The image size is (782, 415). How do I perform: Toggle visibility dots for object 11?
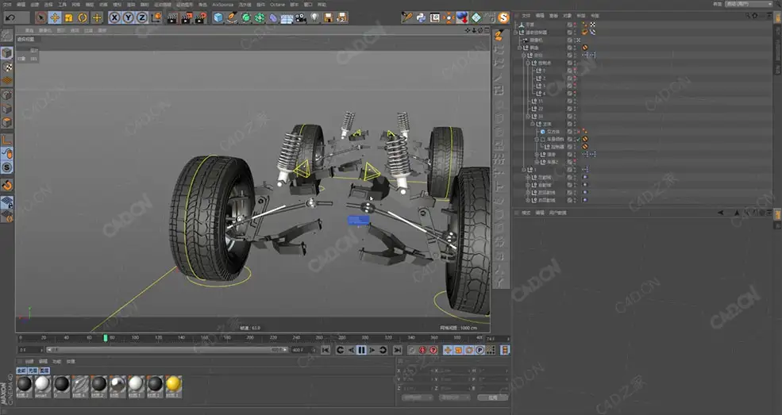575,101
